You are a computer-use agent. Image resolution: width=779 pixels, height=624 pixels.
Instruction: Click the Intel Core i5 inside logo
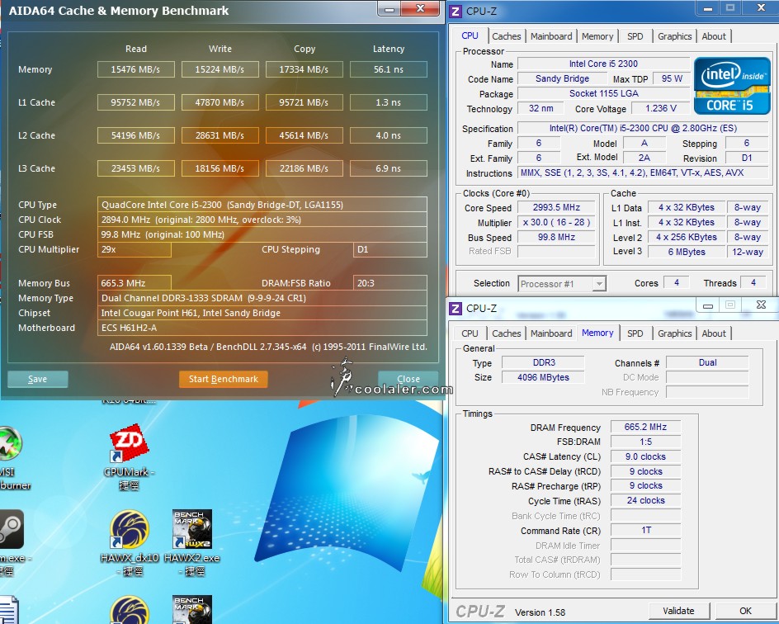point(732,86)
